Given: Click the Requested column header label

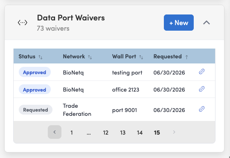Looking at the screenshot, I should coord(168,57).
